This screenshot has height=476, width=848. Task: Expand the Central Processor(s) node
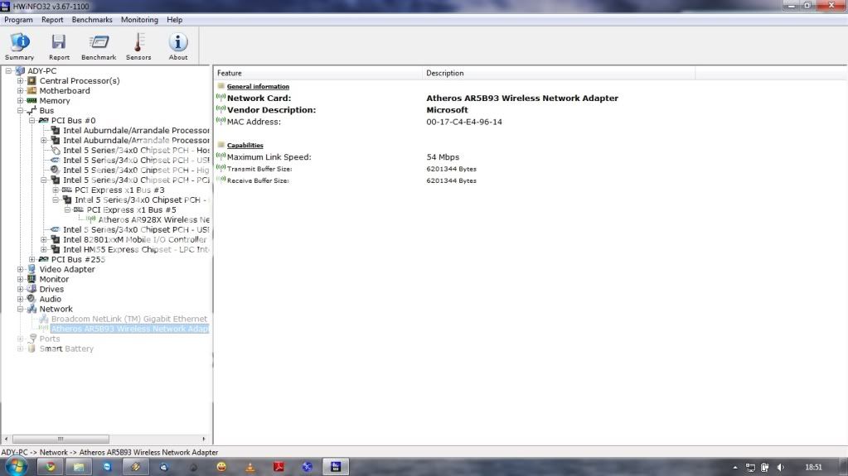(x=21, y=81)
